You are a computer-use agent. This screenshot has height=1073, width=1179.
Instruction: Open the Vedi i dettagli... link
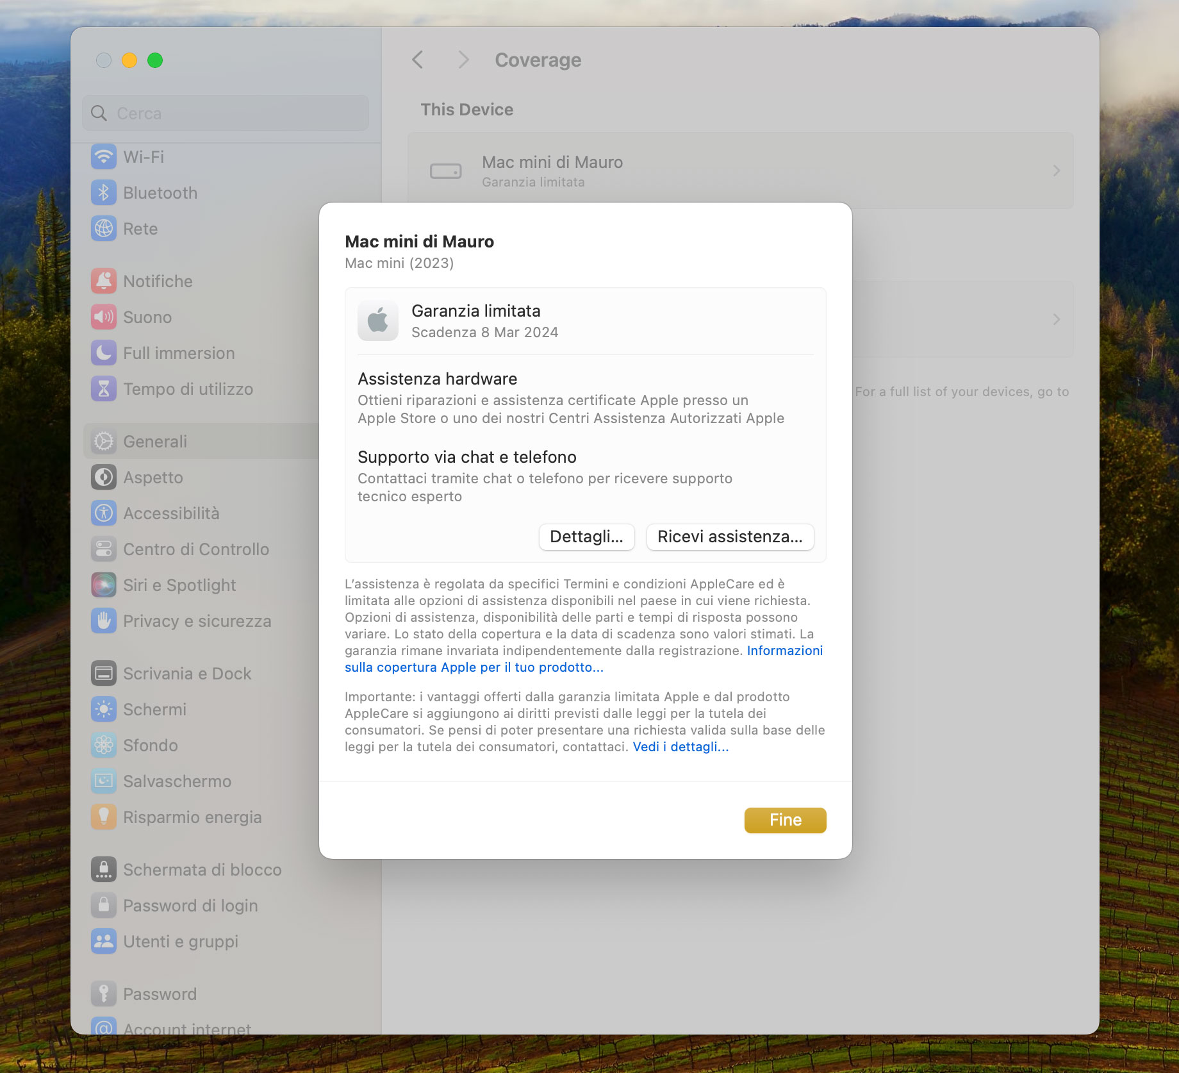(680, 746)
